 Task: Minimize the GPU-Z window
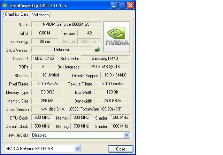point(114,6)
